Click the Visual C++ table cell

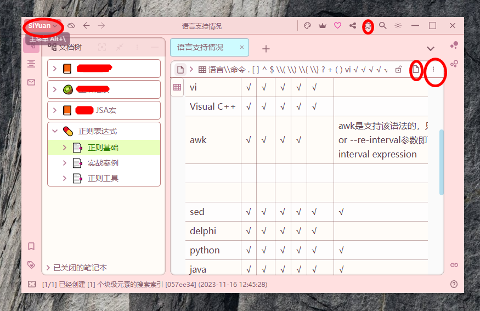coord(213,106)
